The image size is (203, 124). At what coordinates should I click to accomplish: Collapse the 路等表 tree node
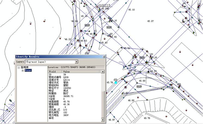coord(19,68)
